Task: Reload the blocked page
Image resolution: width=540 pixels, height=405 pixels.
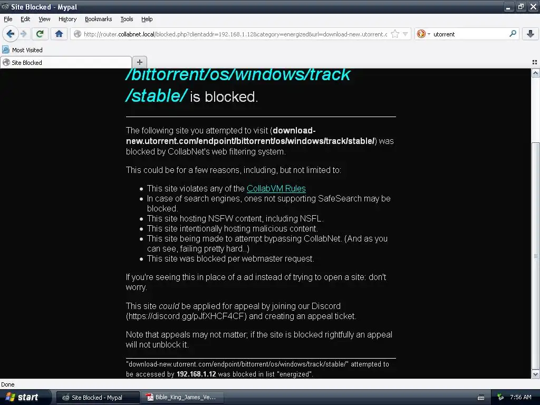Action: click(40, 34)
